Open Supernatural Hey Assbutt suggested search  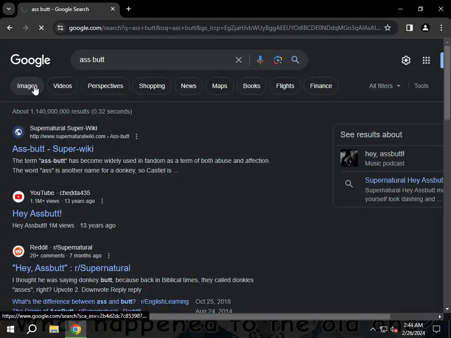coord(404,180)
